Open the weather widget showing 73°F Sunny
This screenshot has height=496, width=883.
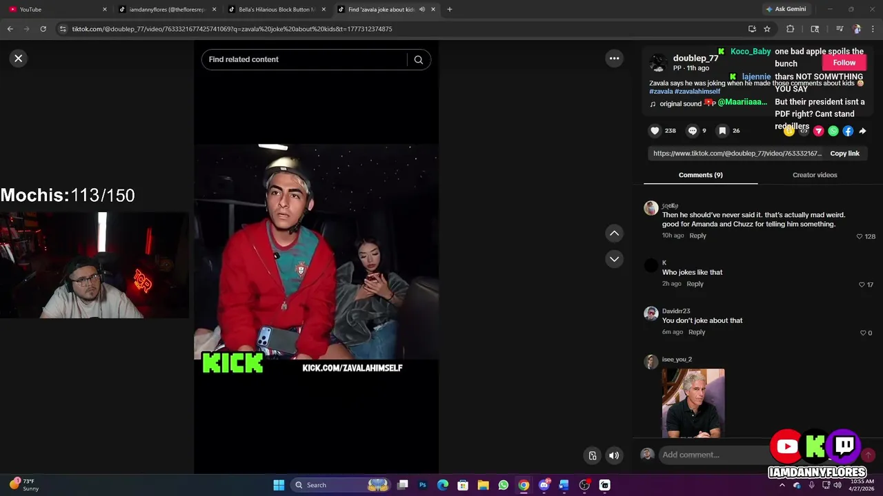23,485
